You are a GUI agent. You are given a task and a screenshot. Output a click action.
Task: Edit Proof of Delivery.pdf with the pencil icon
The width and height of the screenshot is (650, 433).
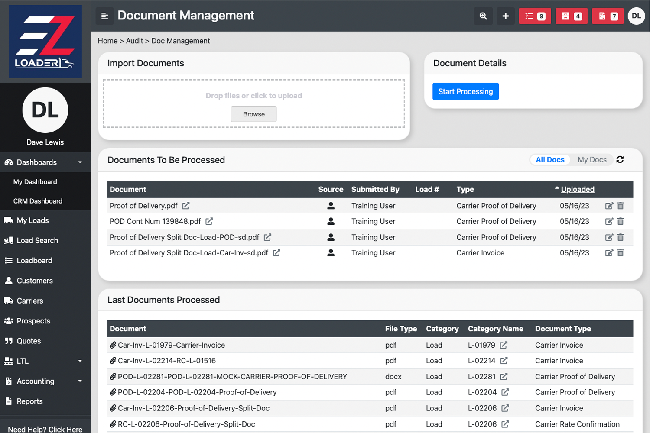coord(609,205)
